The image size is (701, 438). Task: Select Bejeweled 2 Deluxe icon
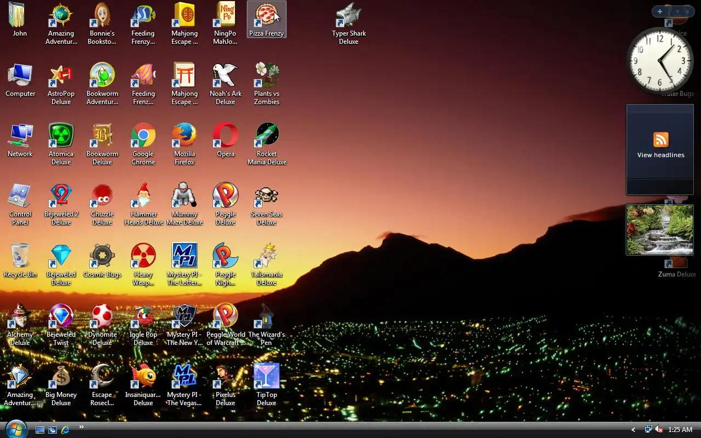click(x=61, y=204)
